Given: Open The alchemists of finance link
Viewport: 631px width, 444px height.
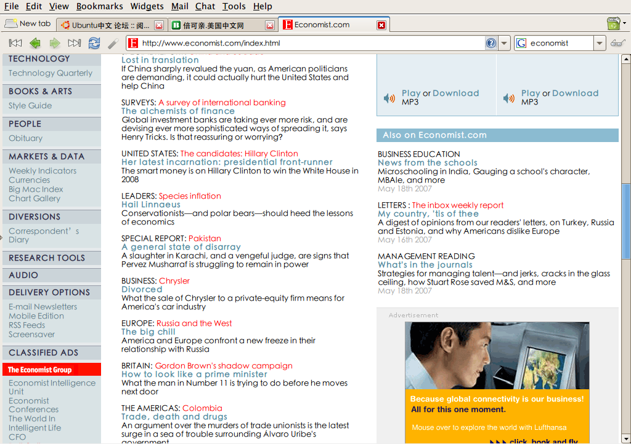Looking at the screenshot, I should (x=178, y=111).
